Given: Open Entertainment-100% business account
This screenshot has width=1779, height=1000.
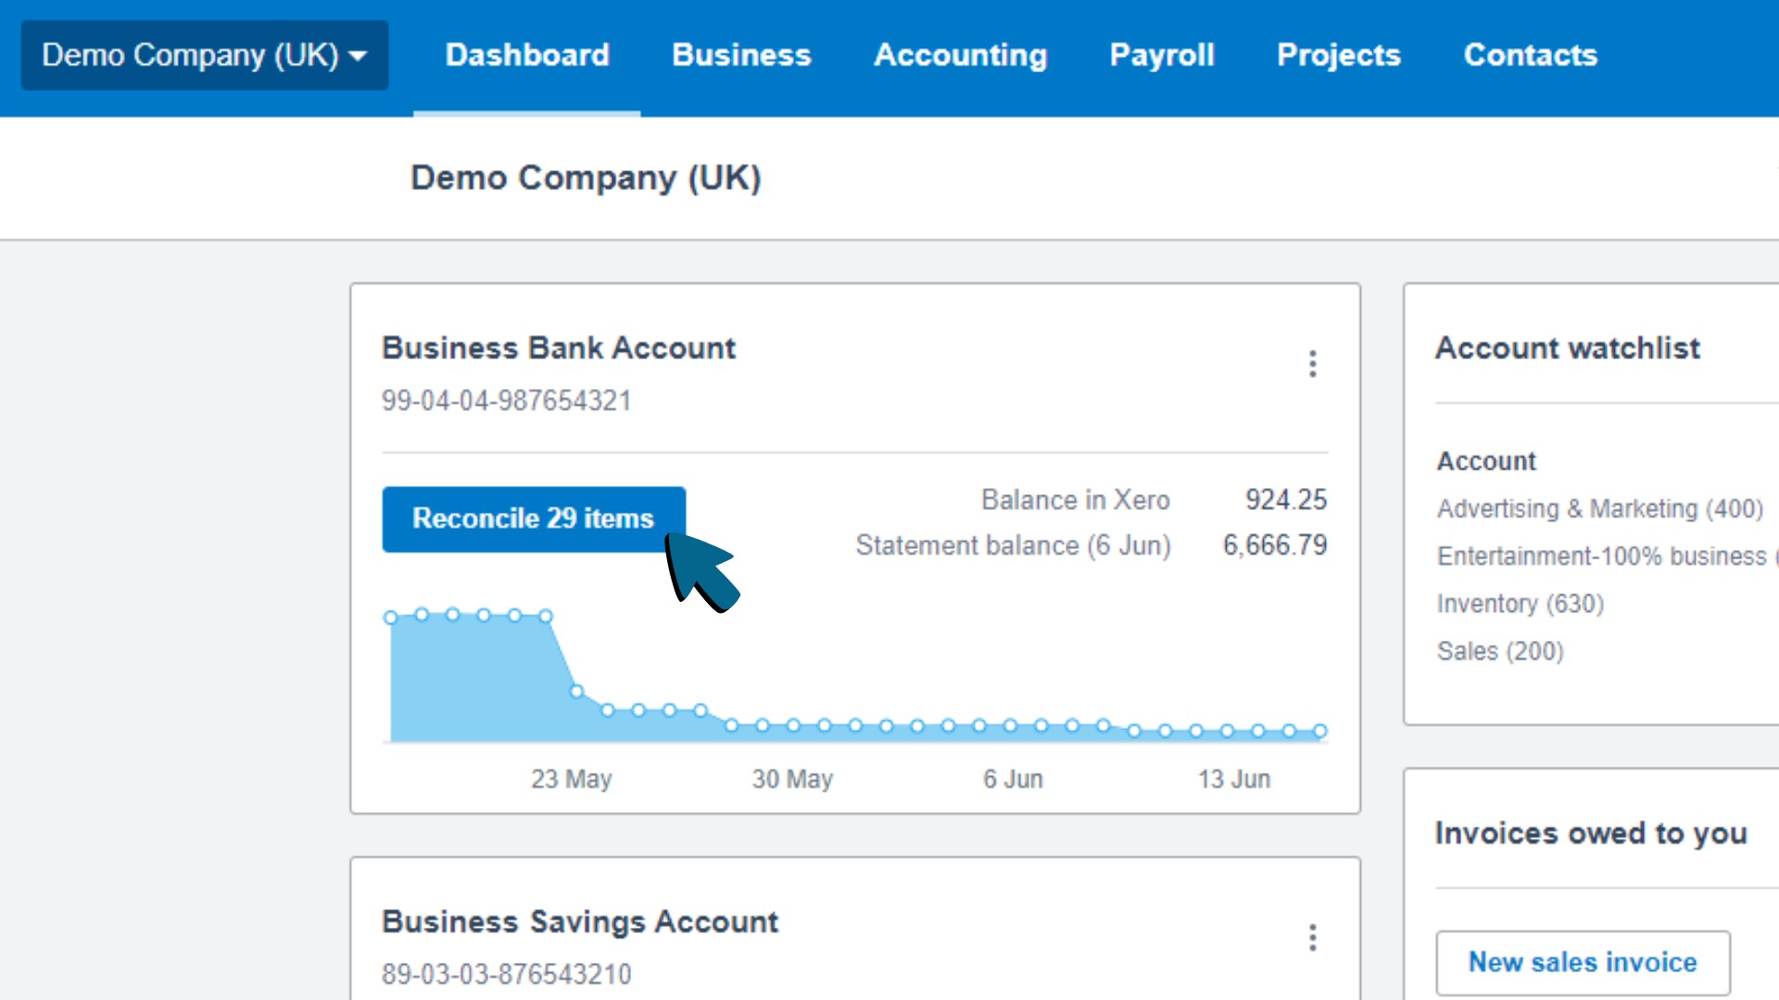Looking at the screenshot, I should point(1608,556).
